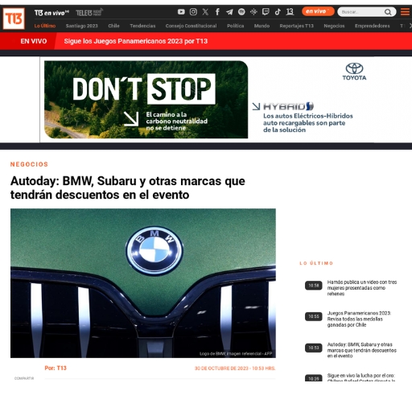412x412 pixels.
Task: Expand more navigation categories with the arrow
Action: click(410, 26)
